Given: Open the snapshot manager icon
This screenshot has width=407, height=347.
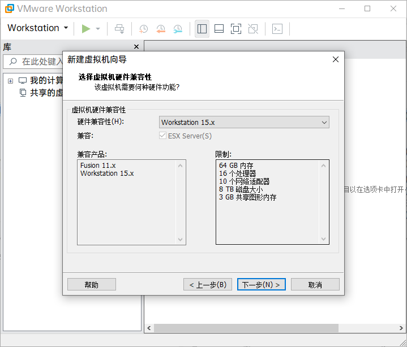Looking at the screenshot, I should [178, 29].
